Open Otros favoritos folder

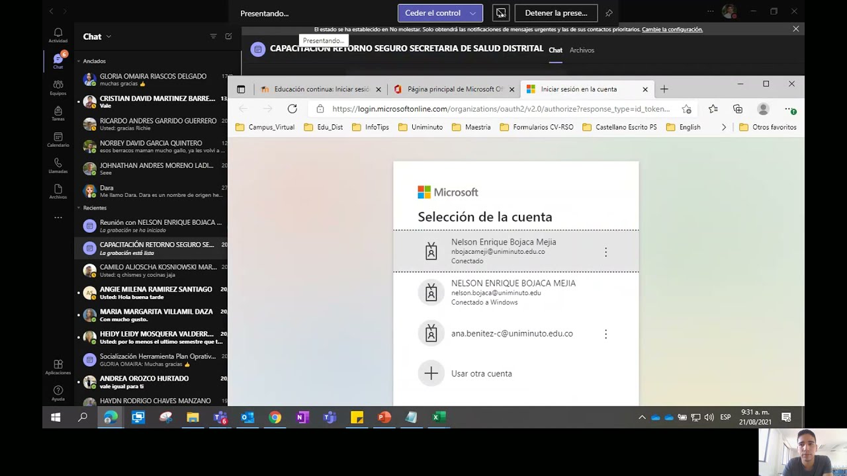[x=768, y=127]
